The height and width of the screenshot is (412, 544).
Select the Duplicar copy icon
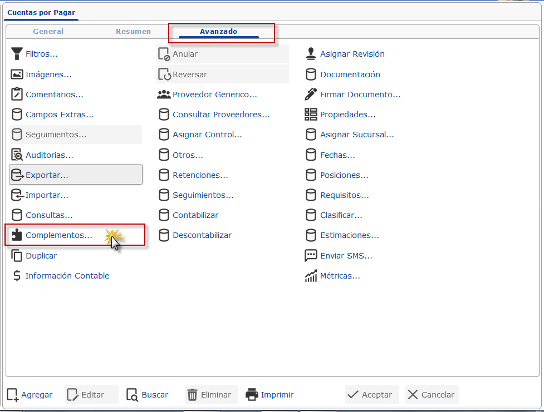click(17, 256)
